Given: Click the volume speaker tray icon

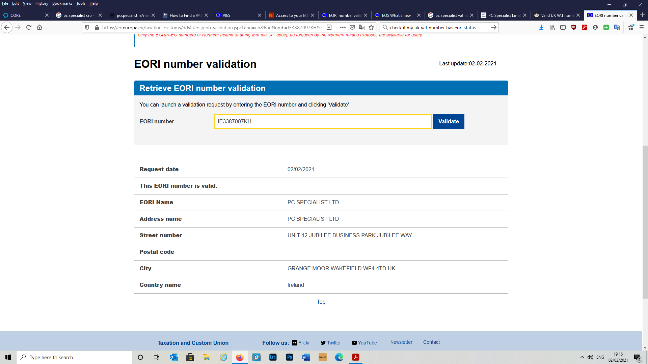Looking at the screenshot, I should coord(590,357).
